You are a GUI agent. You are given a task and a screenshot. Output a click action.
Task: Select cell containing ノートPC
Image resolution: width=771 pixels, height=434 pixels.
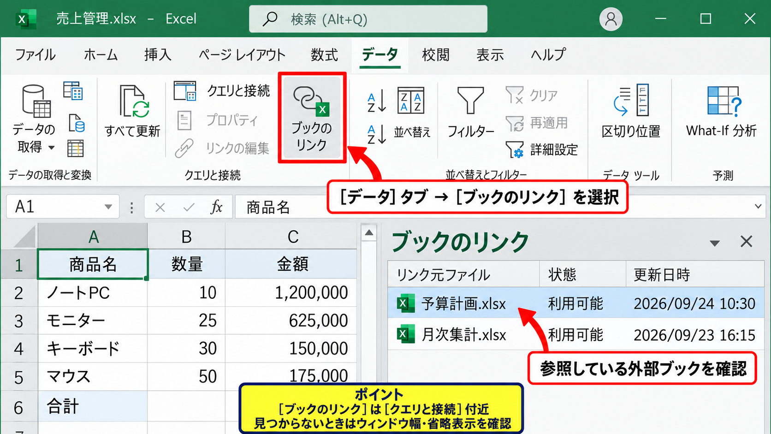(93, 293)
